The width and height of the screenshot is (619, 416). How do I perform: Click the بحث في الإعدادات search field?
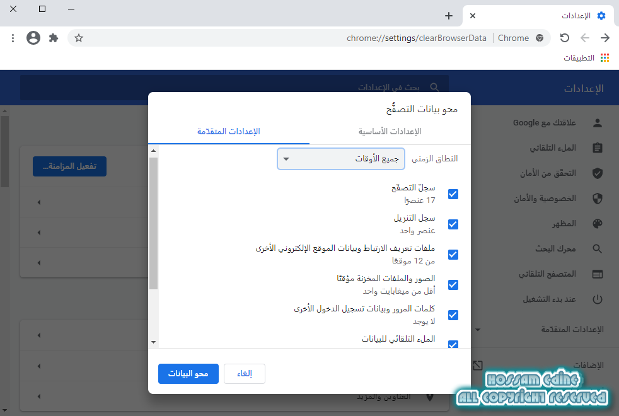click(x=234, y=87)
